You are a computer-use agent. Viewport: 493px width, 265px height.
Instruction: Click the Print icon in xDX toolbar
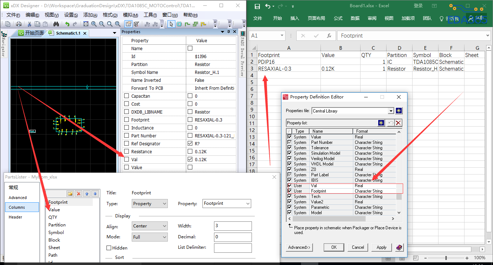click(x=19, y=24)
